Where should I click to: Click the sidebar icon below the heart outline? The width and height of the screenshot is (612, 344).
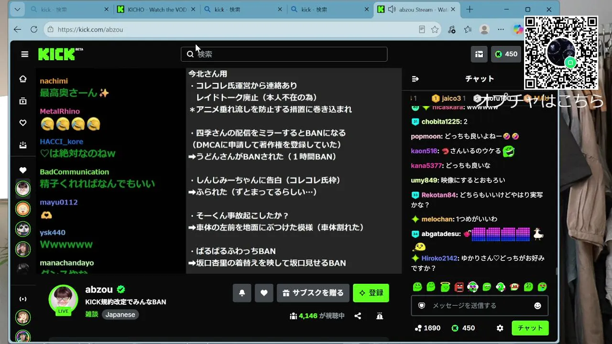[23, 145]
